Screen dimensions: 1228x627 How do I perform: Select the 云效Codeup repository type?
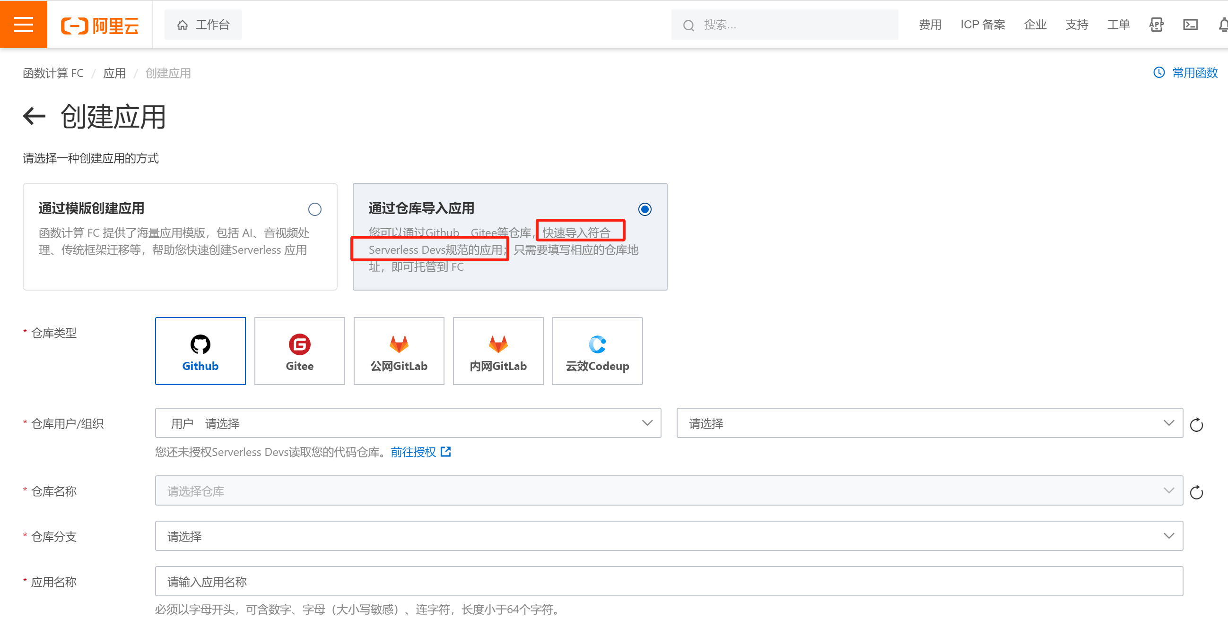click(597, 351)
